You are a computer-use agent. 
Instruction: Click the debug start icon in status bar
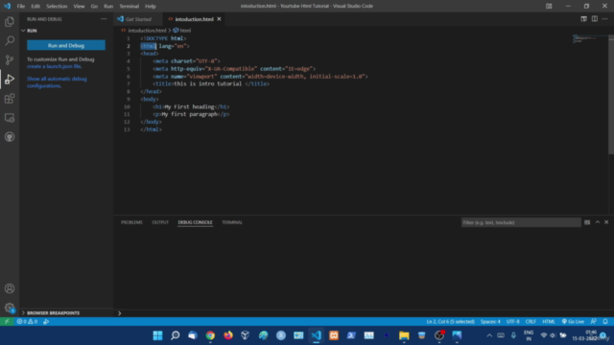[x=46, y=322]
